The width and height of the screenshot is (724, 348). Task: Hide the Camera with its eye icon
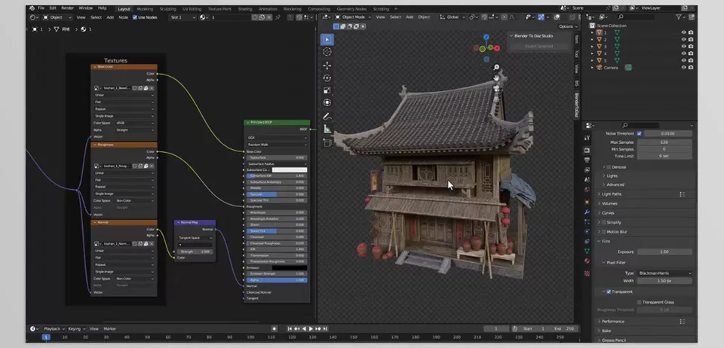(683, 67)
